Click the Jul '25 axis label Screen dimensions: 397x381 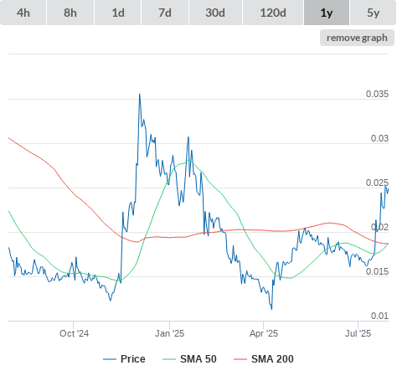(358, 333)
